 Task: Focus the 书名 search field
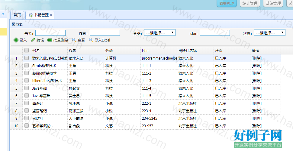pyautogui.click(x=50, y=33)
